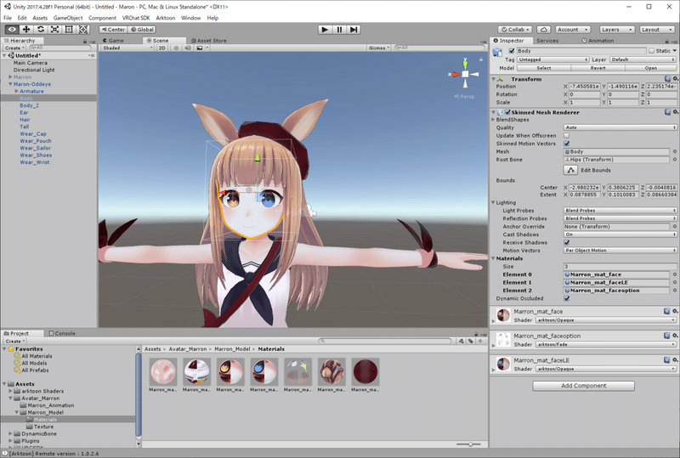Open Shaded draw mode dropdown
This screenshot has width=680, height=458.
[127, 48]
